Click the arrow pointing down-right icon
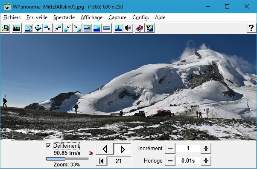 coord(77,28)
